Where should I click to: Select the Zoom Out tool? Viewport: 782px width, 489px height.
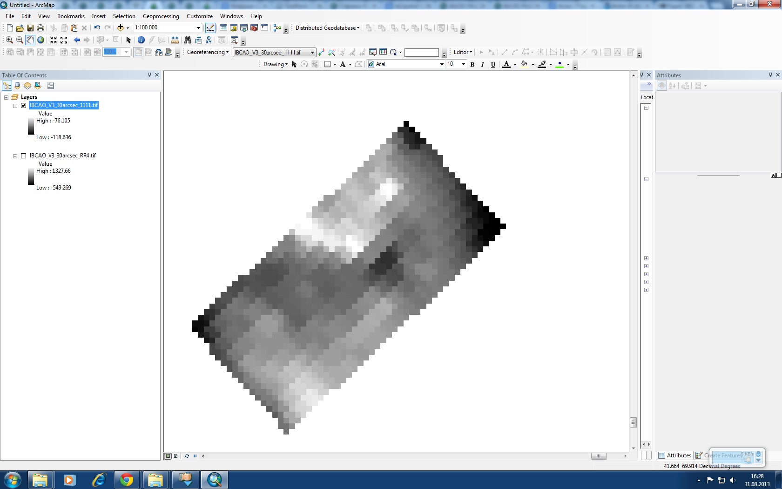[x=20, y=40]
